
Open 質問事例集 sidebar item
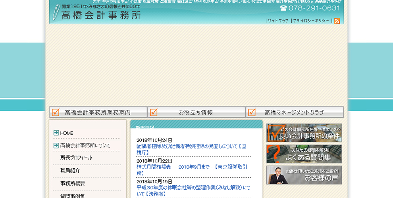pyautogui.click(x=73, y=196)
